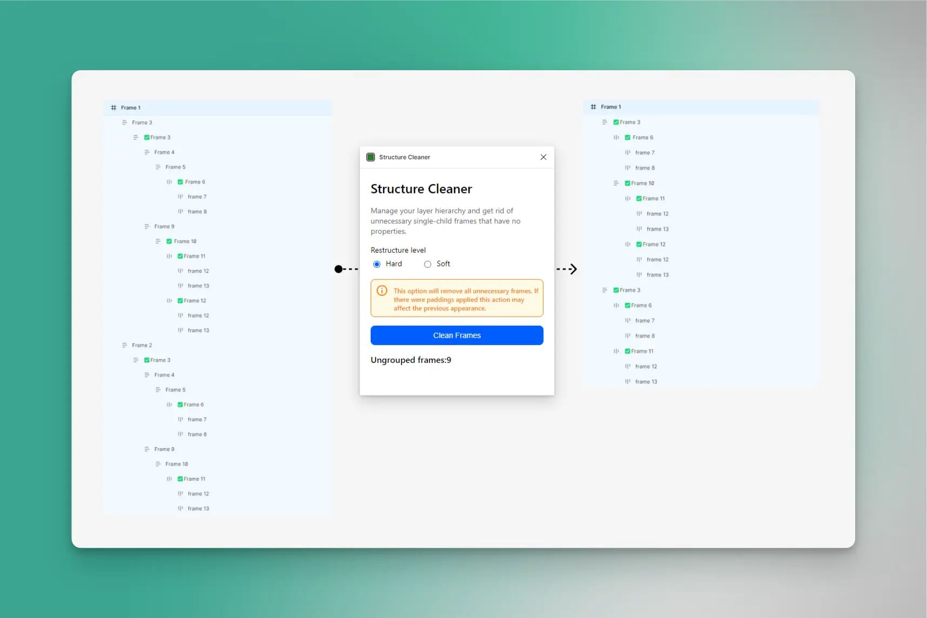Click the black dot connector left of the dialog
Screen dimensions: 927x618
tap(338, 269)
